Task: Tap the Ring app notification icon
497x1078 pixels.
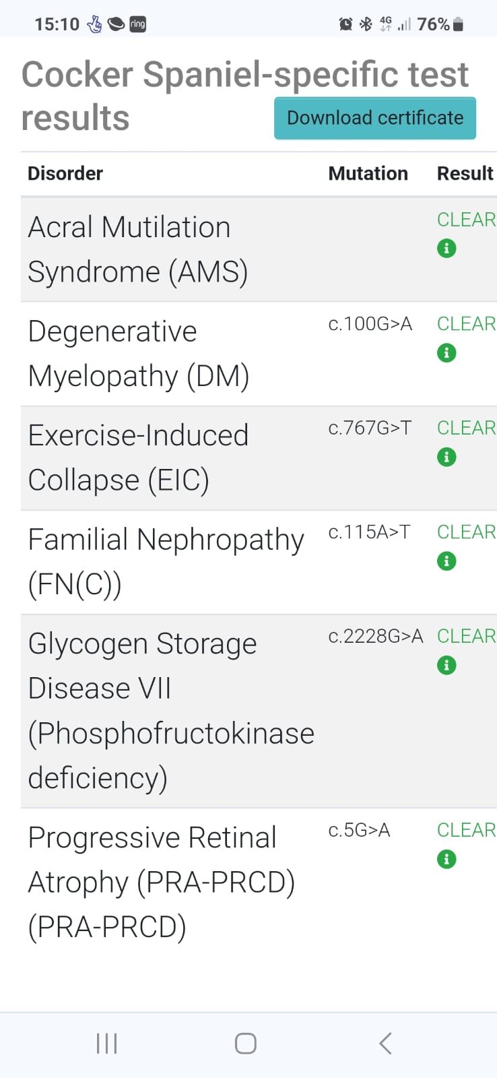Action: [138, 24]
